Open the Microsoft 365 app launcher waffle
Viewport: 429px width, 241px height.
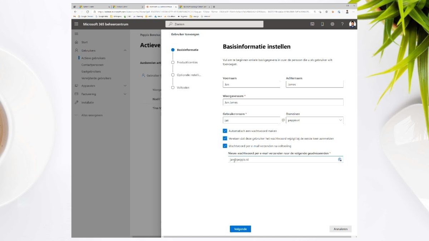click(x=76, y=24)
